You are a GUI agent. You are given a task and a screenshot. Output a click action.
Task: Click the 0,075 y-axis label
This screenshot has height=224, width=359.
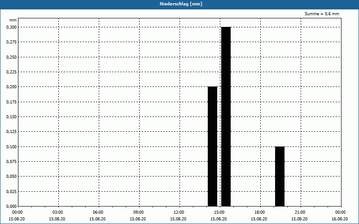tap(12, 162)
